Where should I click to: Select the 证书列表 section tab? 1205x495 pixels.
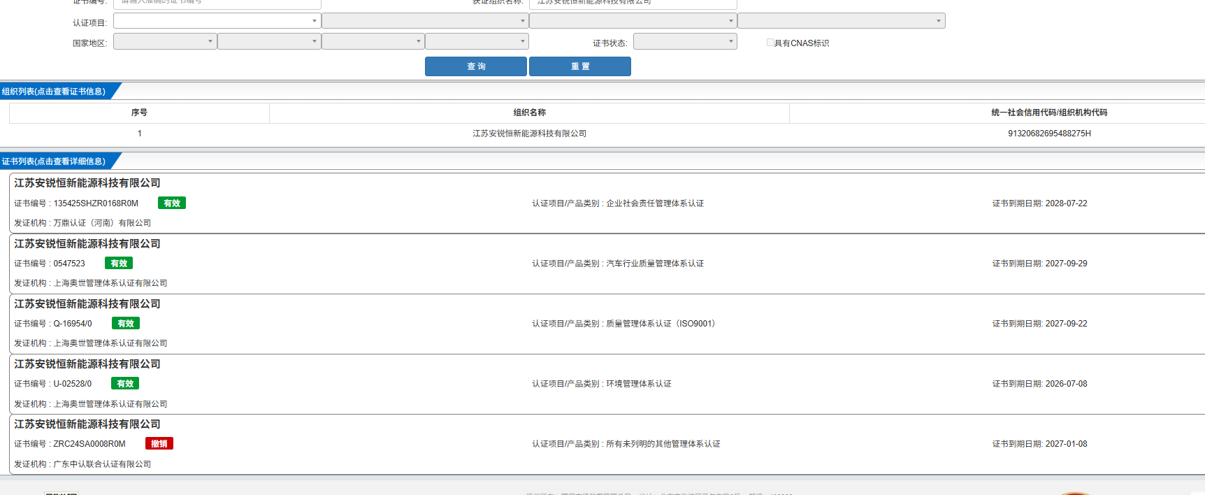(56, 162)
